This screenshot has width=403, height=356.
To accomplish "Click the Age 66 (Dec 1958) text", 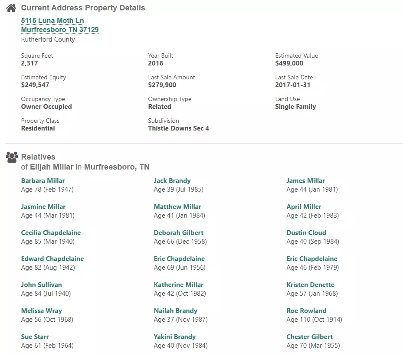I will click(180, 242).
